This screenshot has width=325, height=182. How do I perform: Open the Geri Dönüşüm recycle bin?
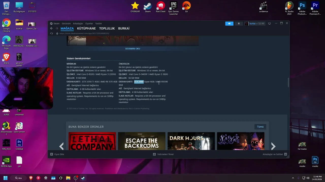tap(6, 8)
